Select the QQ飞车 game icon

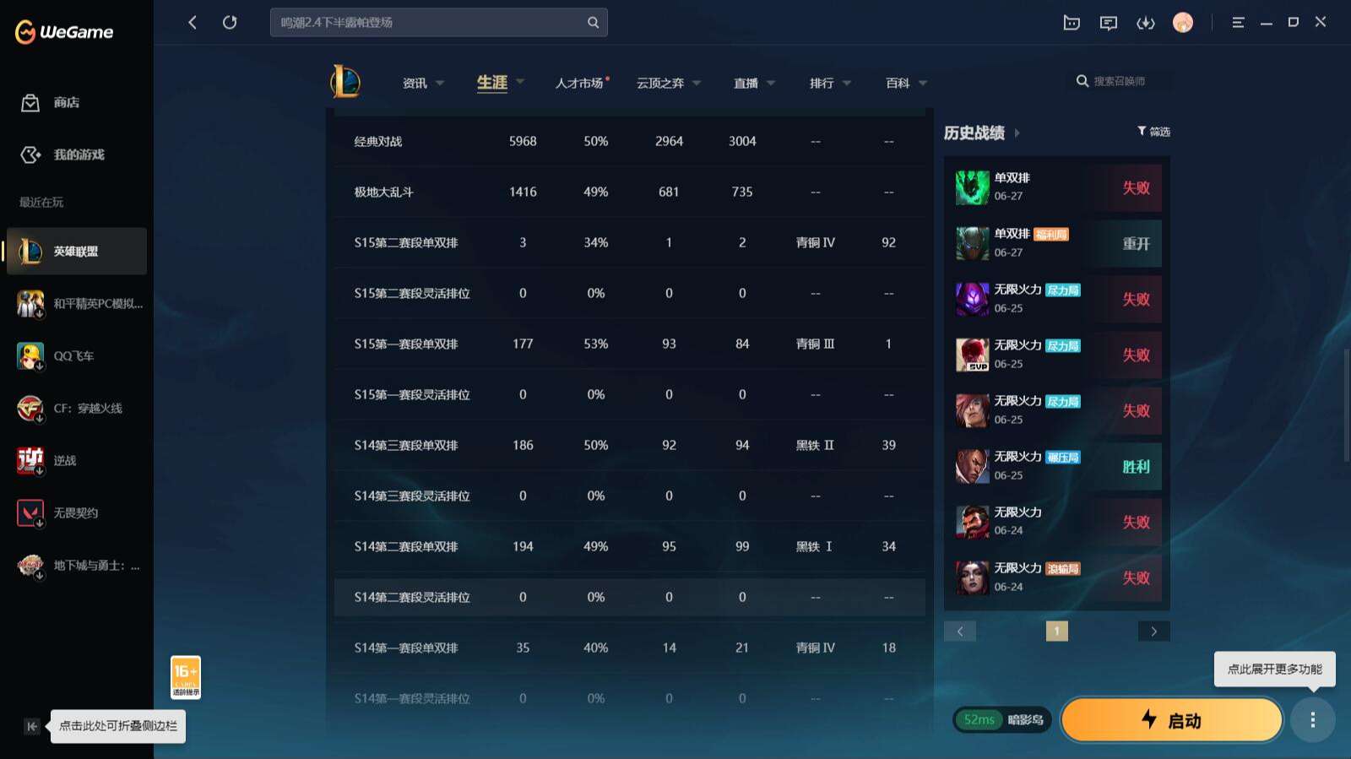click(x=30, y=356)
